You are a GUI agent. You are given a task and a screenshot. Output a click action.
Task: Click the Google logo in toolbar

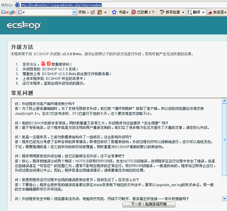(8, 12)
